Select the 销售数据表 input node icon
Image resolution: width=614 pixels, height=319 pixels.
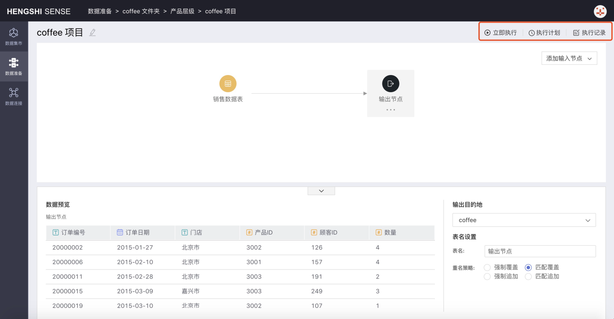(x=228, y=84)
